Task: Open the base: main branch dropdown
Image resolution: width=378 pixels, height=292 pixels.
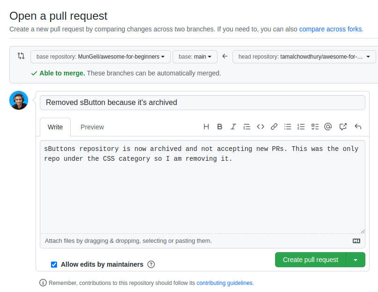Action: coord(195,57)
